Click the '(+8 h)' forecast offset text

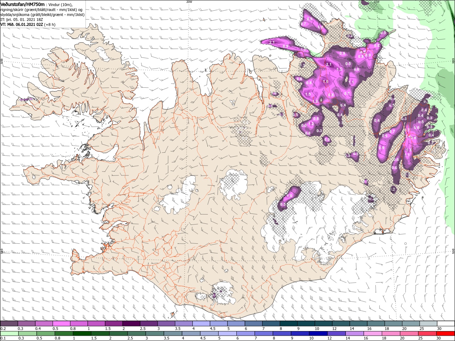[50, 25]
